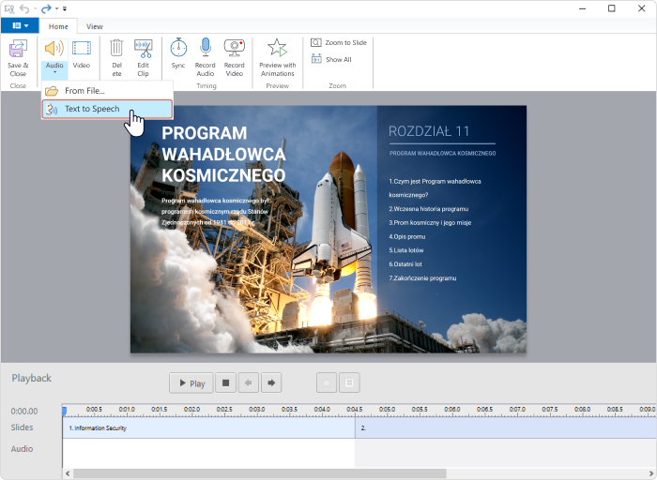Viewport: 657px width, 480px height.
Task: Click Show All in Zoom group
Action: (x=331, y=59)
